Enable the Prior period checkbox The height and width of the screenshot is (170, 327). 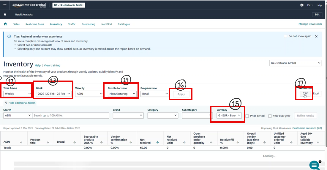tap(247, 116)
